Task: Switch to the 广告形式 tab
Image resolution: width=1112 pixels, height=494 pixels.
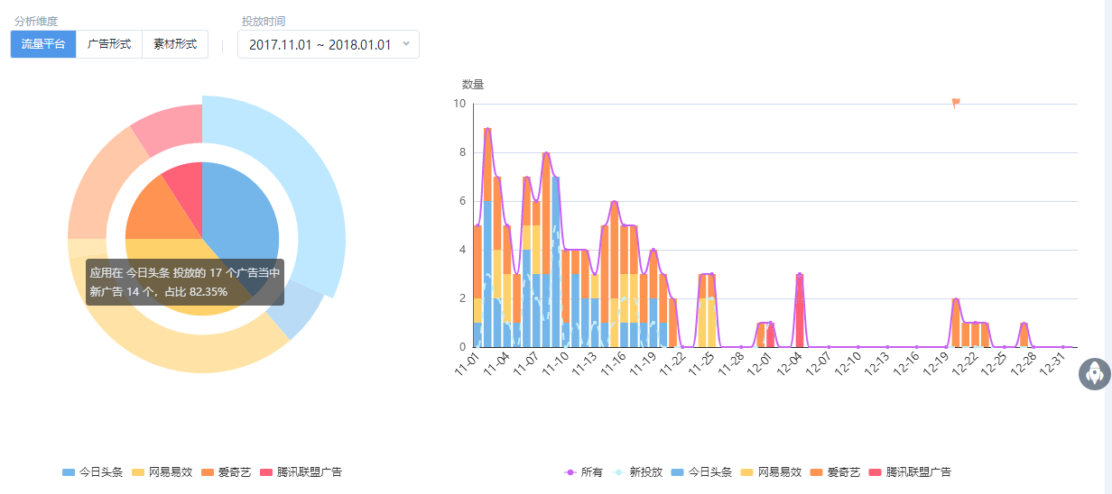Action: (x=109, y=44)
